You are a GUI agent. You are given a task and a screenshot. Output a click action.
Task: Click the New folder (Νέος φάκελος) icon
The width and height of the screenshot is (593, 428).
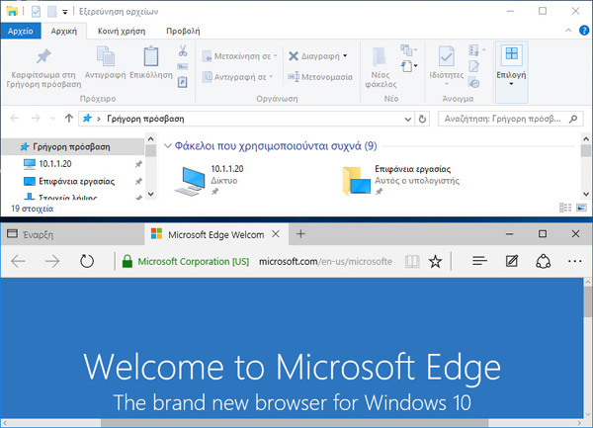click(380, 57)
